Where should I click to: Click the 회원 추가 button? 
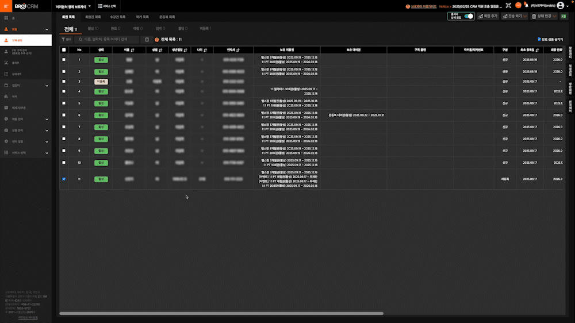point(488,16)
